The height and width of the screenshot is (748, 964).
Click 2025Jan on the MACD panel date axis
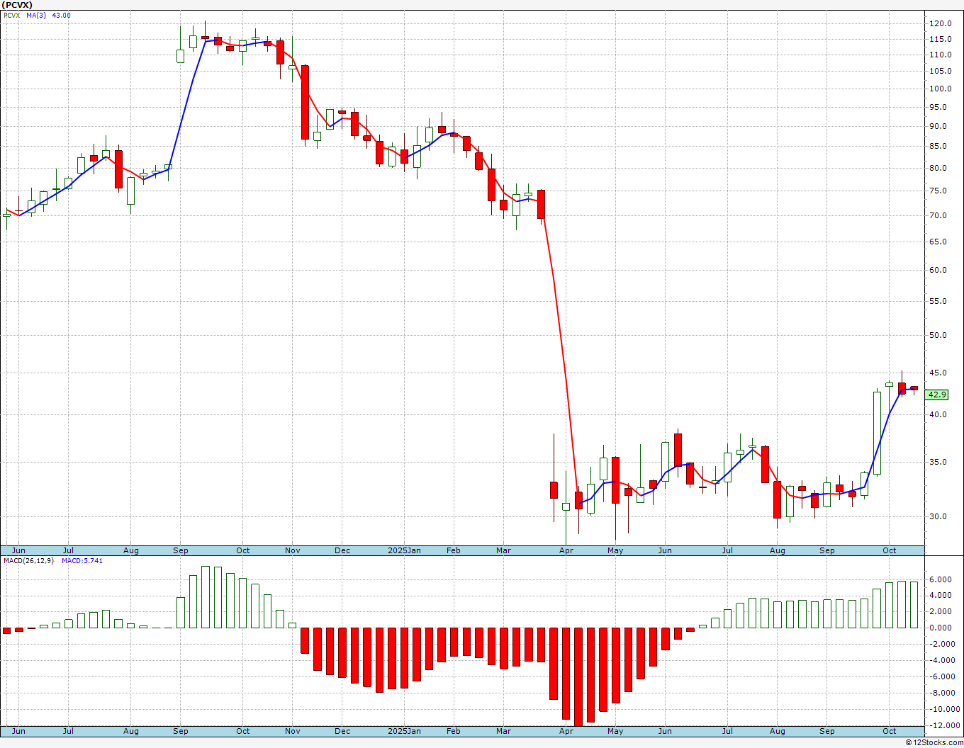tap(405, 731)
